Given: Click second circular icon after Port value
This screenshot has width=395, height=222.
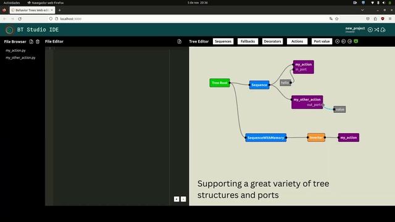Looking at the screenshot, I should point(343,41).
